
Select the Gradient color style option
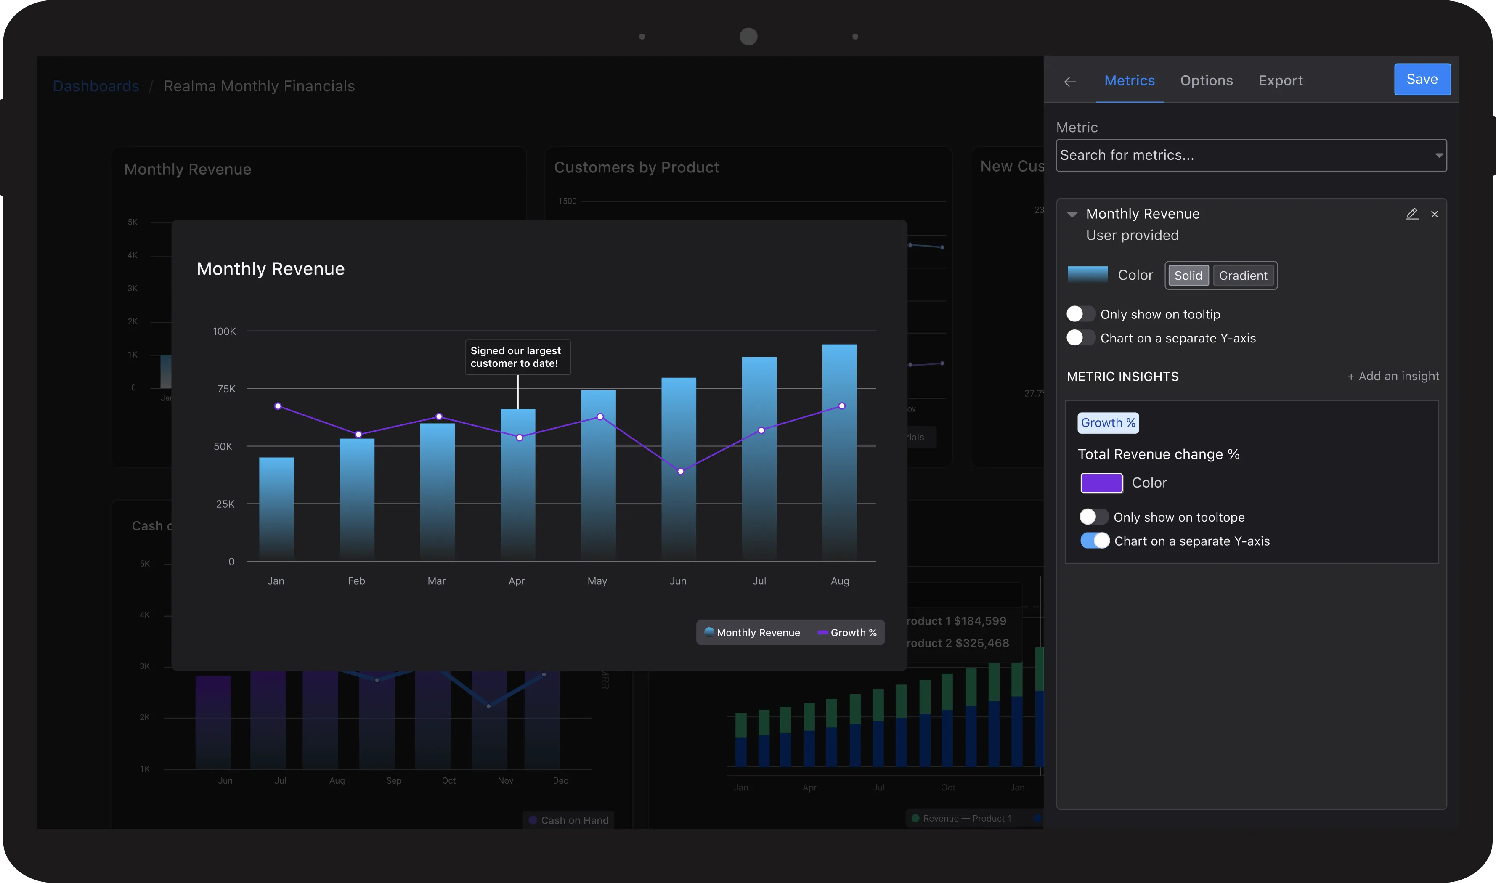click(x=1242, y=276)
